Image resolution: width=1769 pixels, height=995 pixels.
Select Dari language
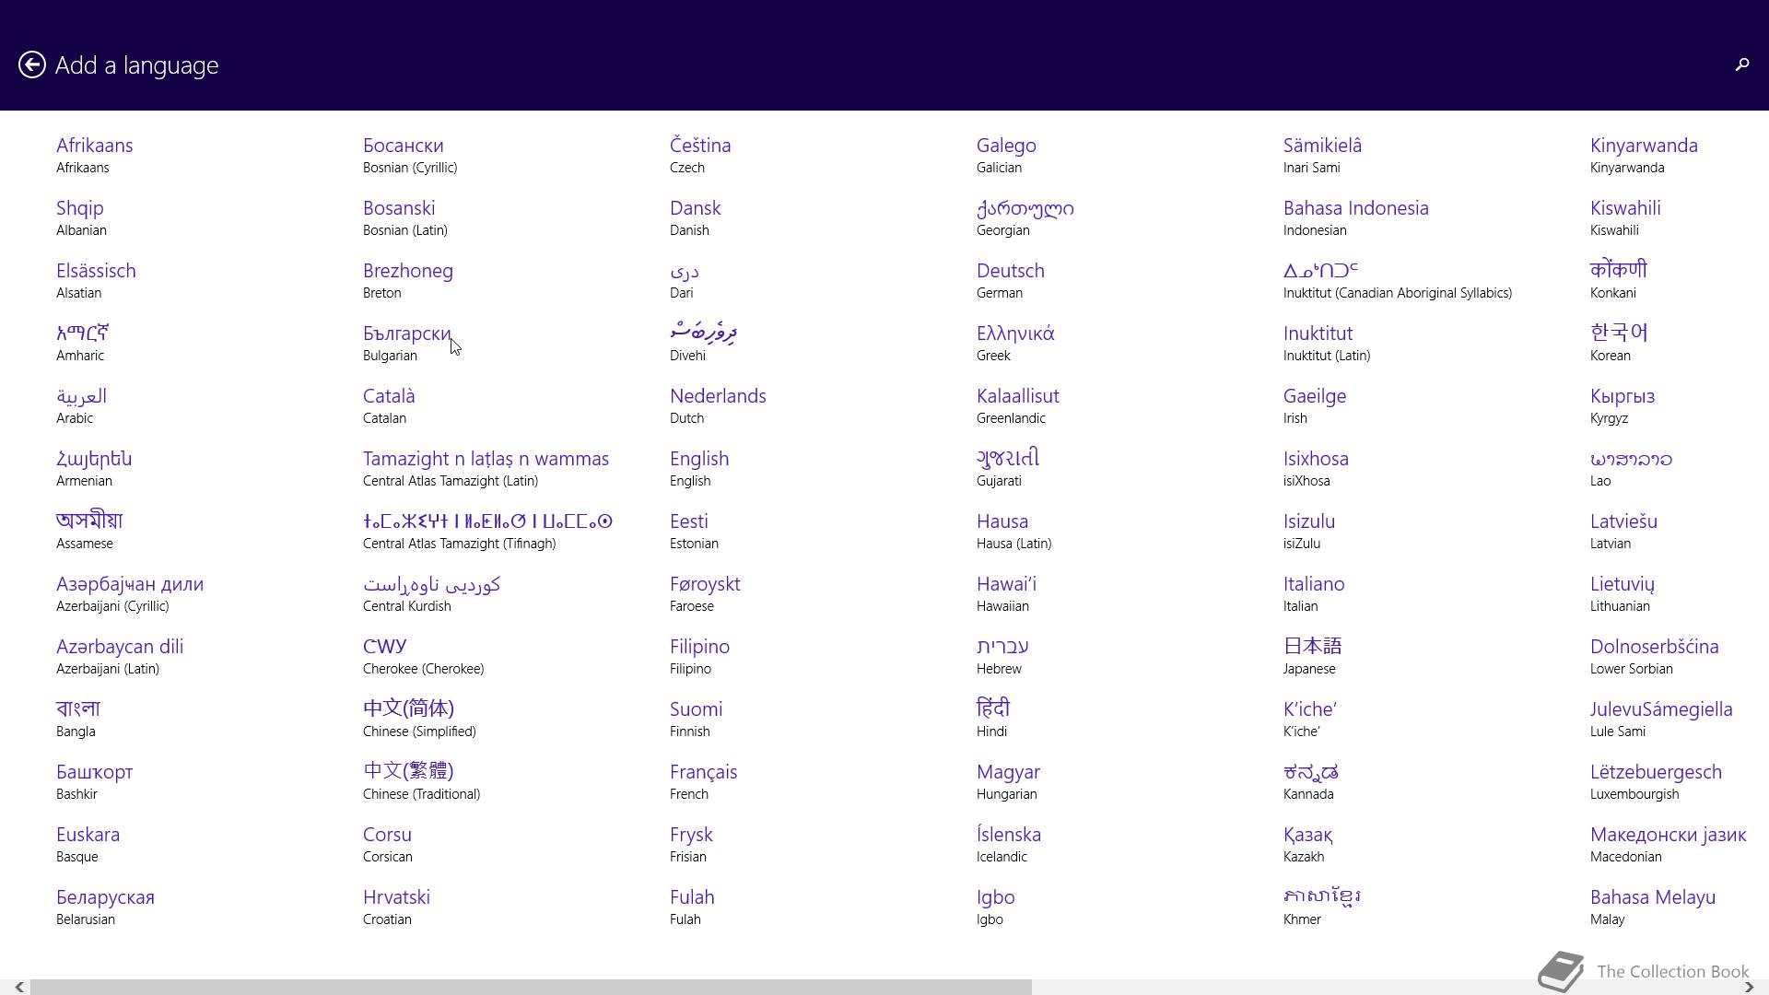pos(685,281)
